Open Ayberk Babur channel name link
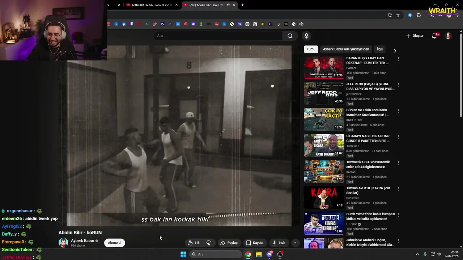The height and width of the screenshot is (260, 463). point(82,240)
